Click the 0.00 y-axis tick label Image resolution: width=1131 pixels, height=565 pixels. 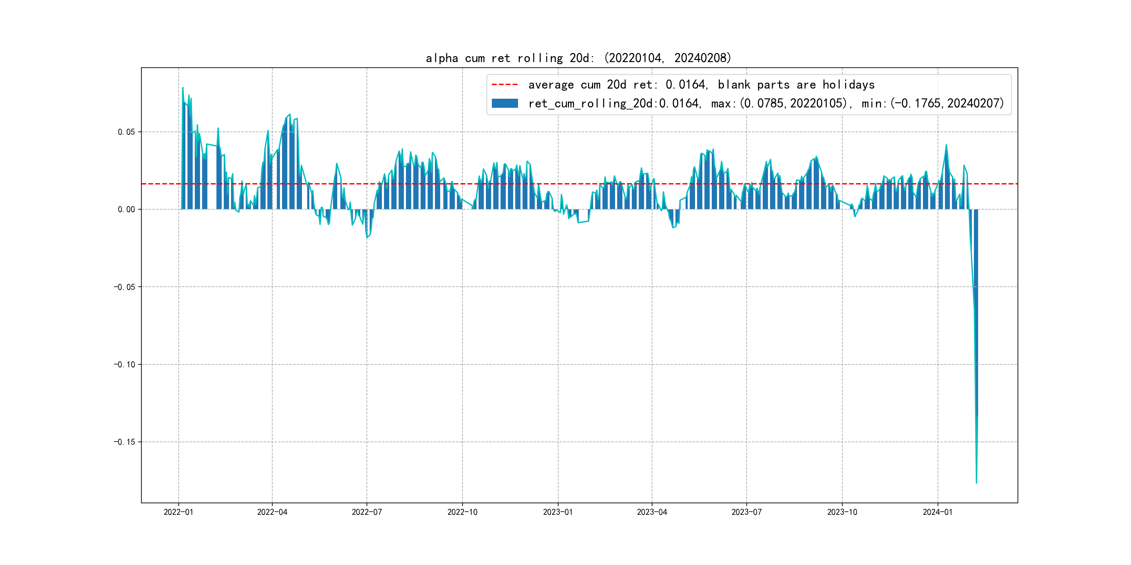tap(126, 210)
